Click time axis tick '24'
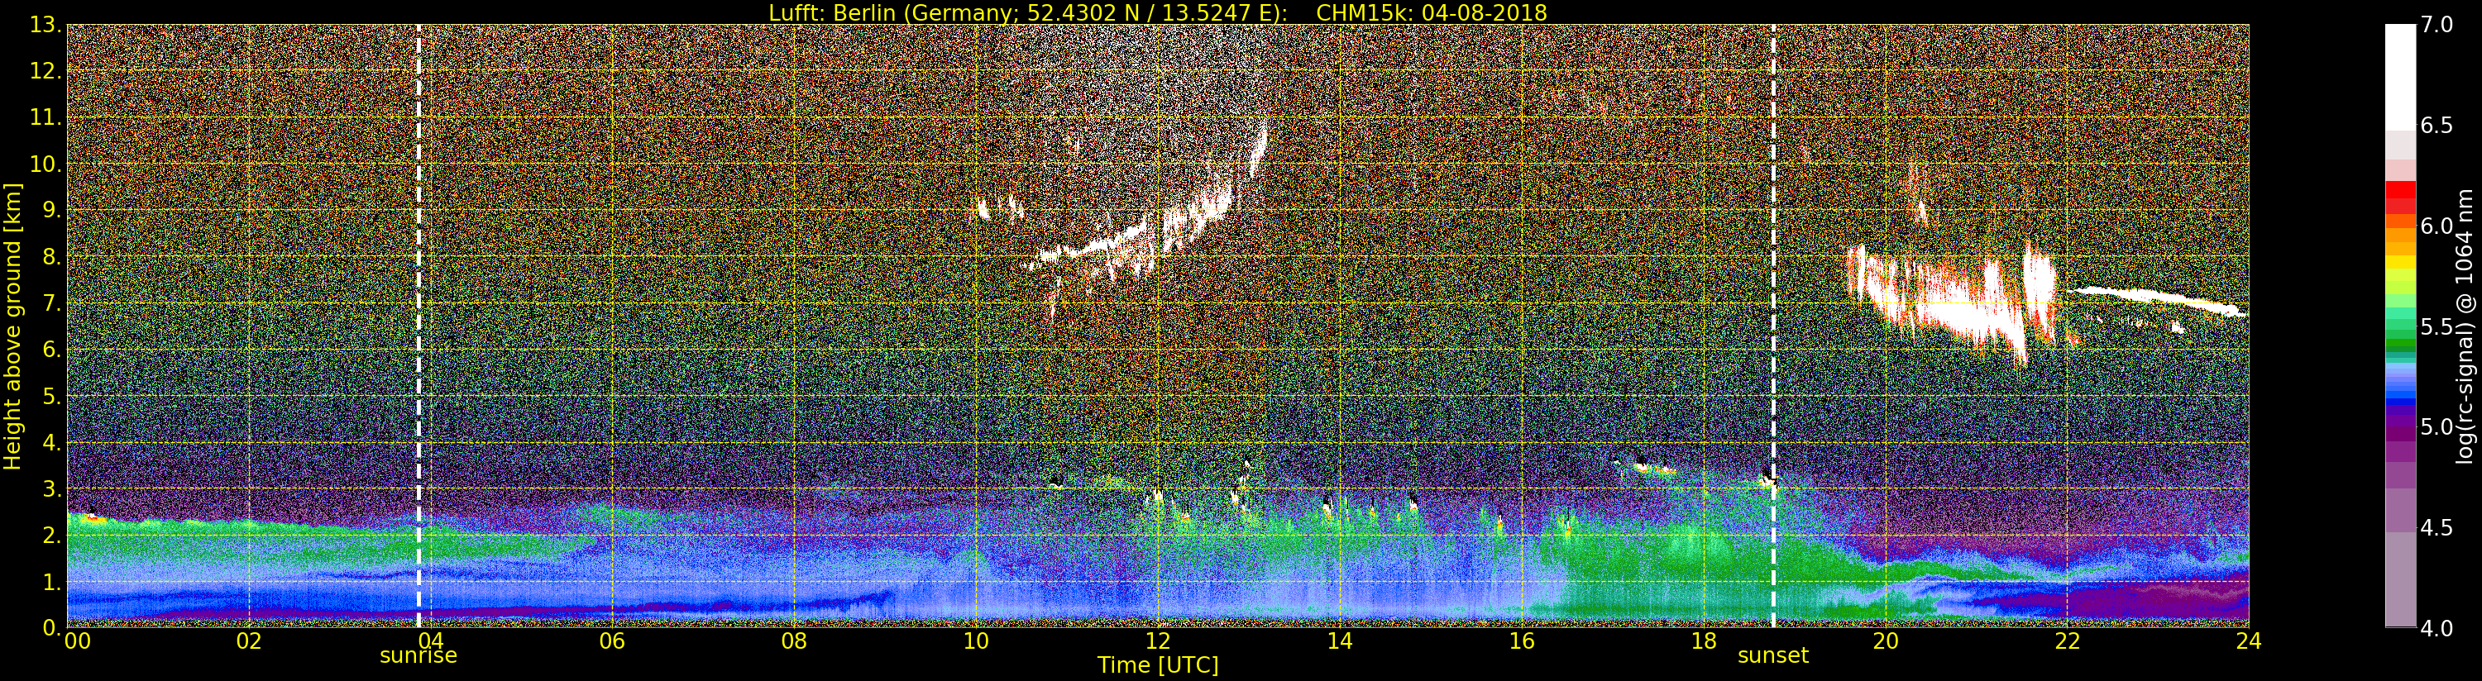The image size is (2482, 681). pos(2248,641)
